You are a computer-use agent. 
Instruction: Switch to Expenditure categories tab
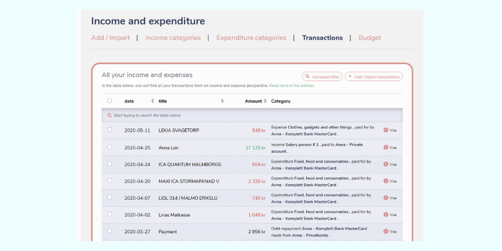pos(252,38)
